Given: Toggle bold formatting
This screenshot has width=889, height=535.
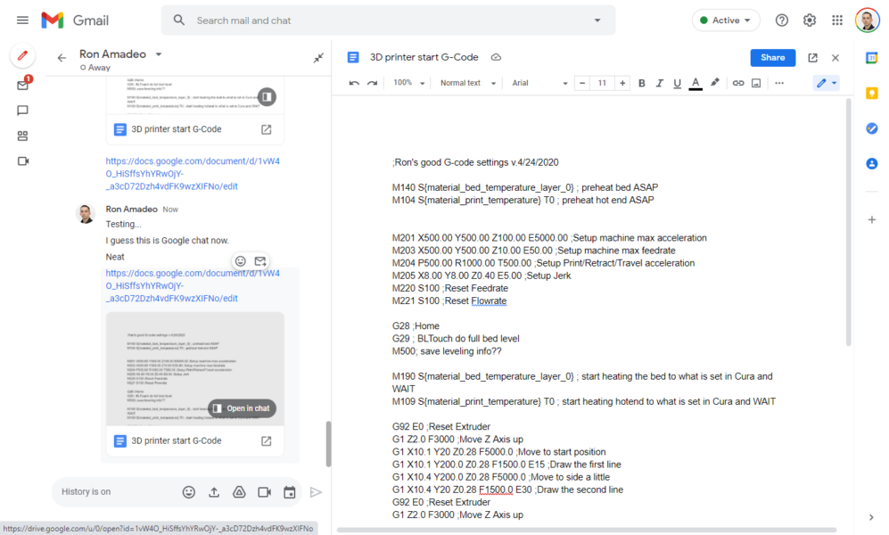Looking at the screenshot, I should (x=642, y=83).
